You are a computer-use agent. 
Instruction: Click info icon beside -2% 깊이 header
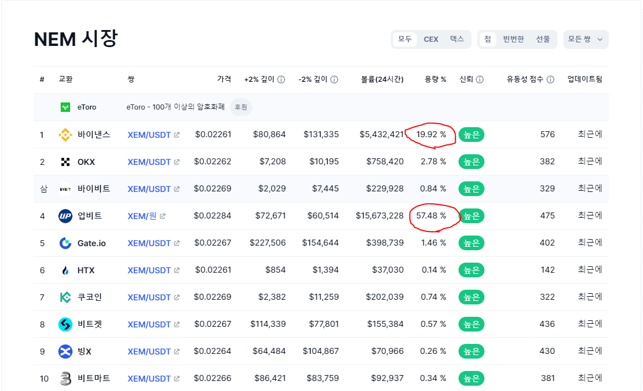334,79
